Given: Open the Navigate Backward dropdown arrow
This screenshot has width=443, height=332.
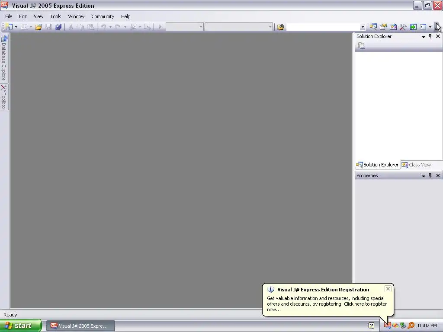Looking at the screenshot, I should 140,27.
